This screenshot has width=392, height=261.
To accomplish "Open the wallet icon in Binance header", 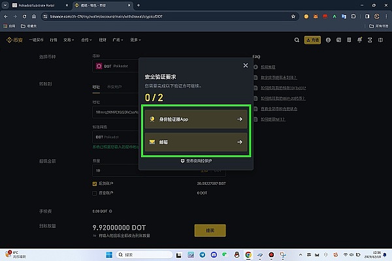I will tap(338, 40).
